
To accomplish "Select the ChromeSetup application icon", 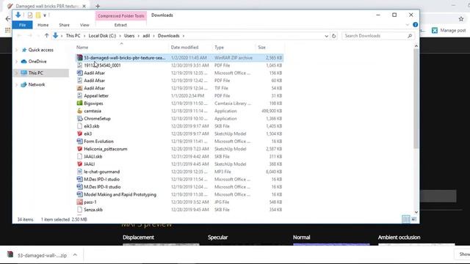I will (79, 119).
